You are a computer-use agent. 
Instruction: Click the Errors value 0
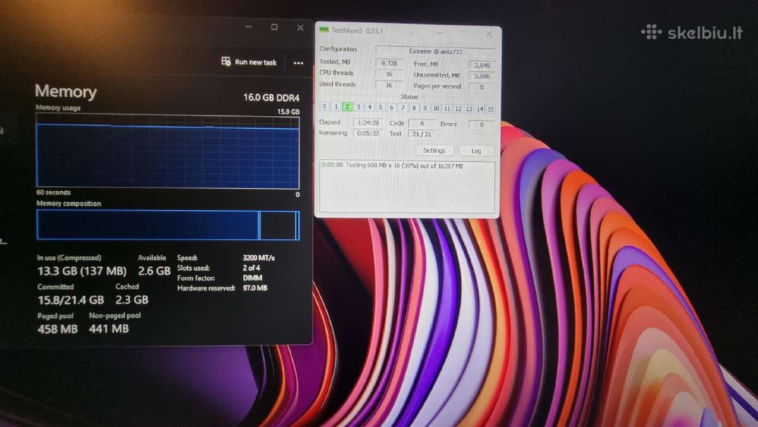(x=482, y=125)
